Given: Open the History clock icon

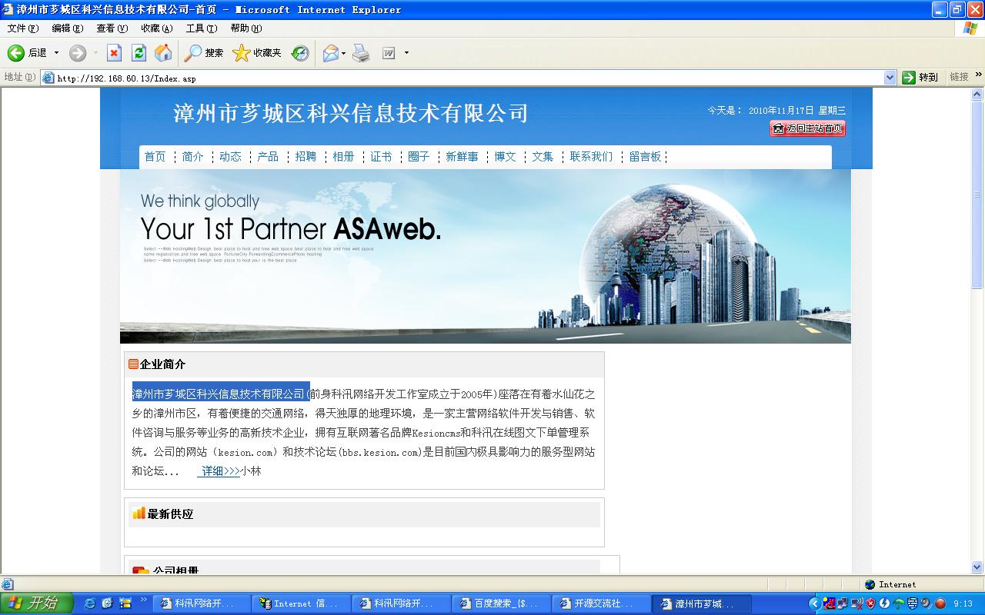Looking at the screenshot, I should tap(300, 53).
